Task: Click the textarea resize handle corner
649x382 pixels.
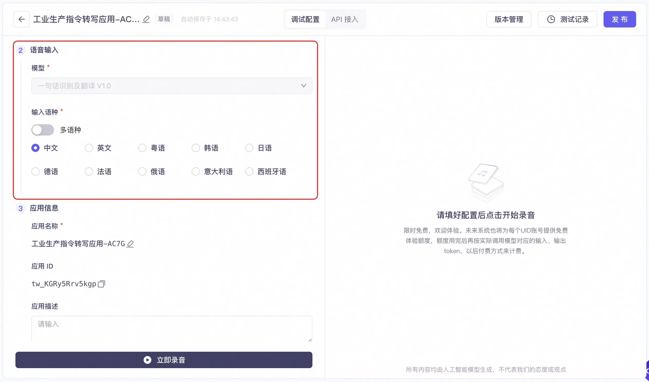Action: click(x=310, y=340)
